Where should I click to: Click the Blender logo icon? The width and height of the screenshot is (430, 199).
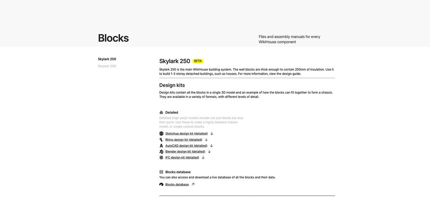(161, 151)
